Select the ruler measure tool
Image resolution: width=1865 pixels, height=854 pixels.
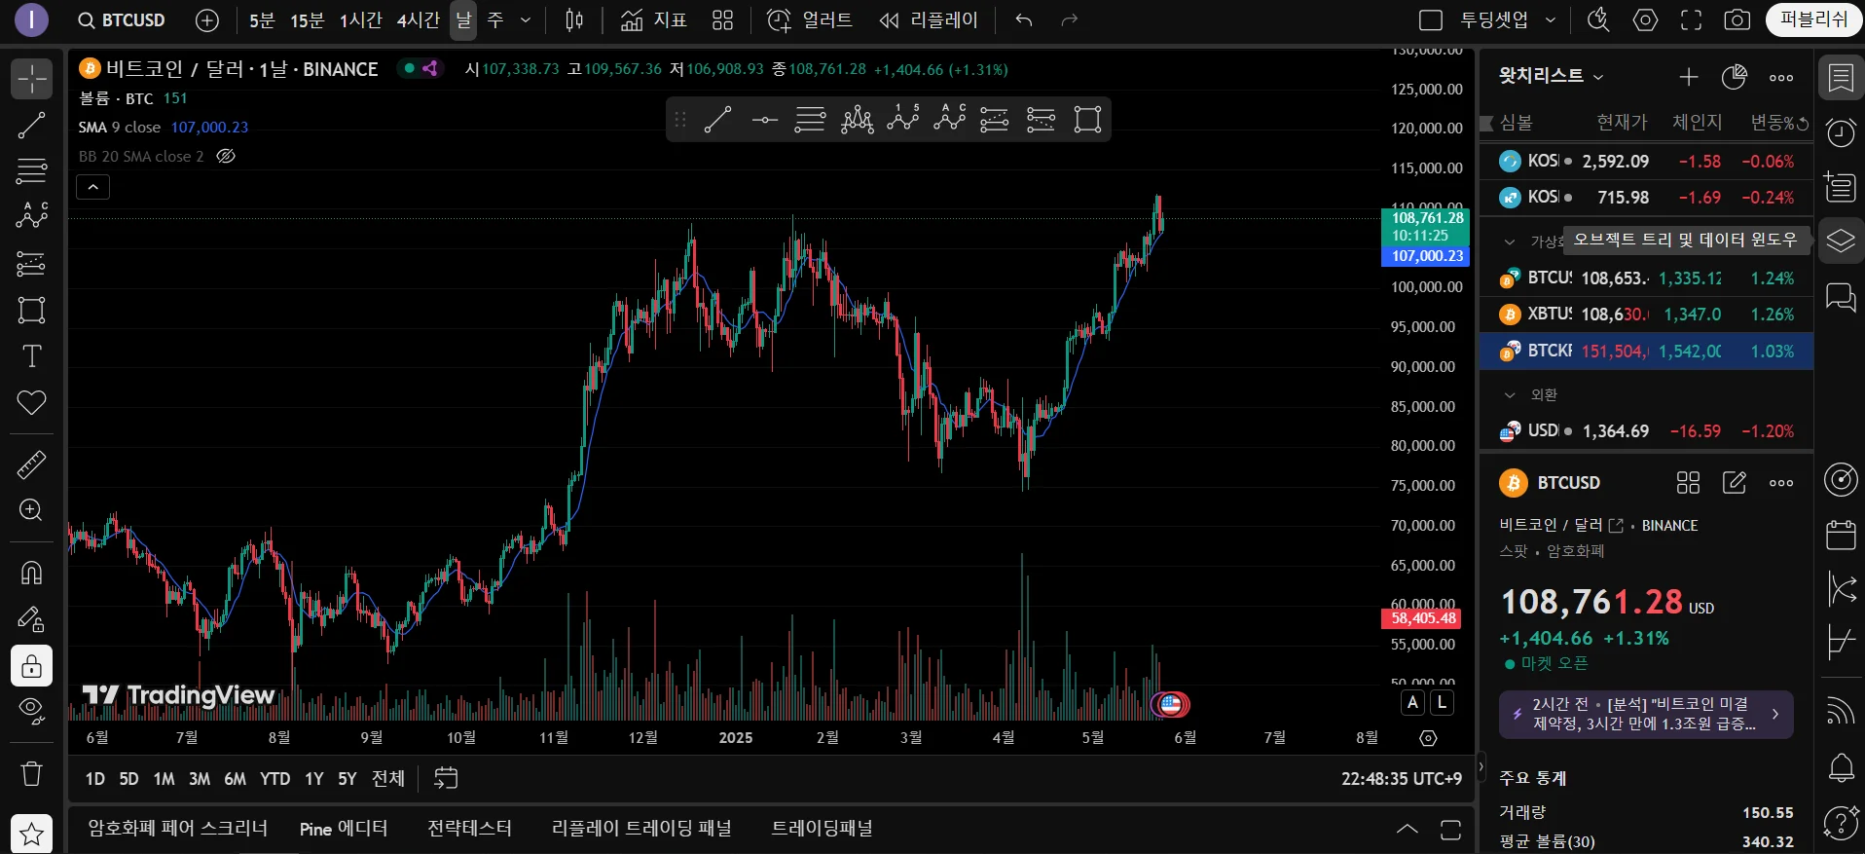pos(31,464)
